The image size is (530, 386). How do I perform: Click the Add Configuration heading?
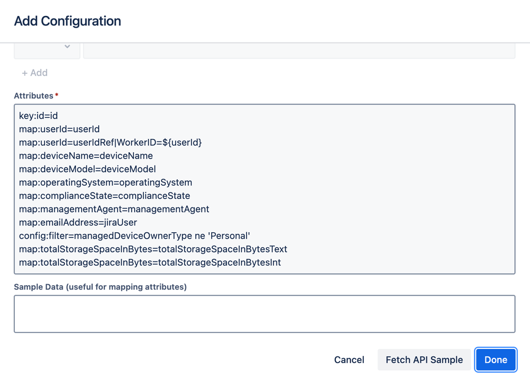coord(67,21)
